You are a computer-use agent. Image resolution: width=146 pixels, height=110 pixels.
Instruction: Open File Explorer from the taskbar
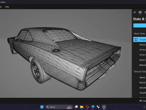[x=82, y=107]
